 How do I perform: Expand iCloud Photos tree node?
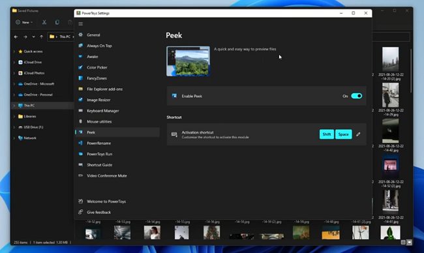(x=14, y=73)
